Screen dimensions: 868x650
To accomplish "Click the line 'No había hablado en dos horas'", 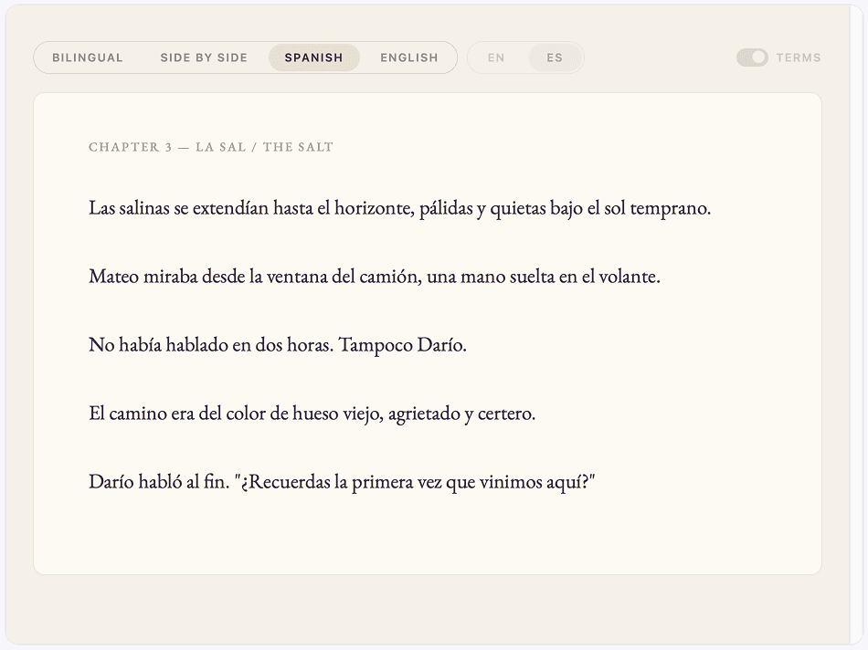I will coord(278,345).
